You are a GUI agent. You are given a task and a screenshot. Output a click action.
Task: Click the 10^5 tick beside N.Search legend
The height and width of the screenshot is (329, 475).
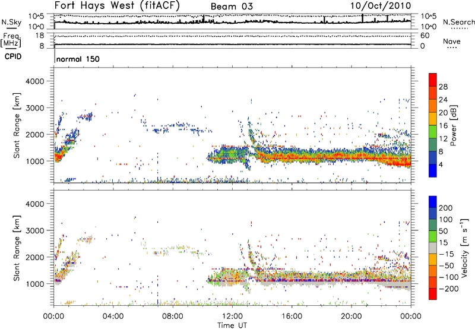[428, 16]
